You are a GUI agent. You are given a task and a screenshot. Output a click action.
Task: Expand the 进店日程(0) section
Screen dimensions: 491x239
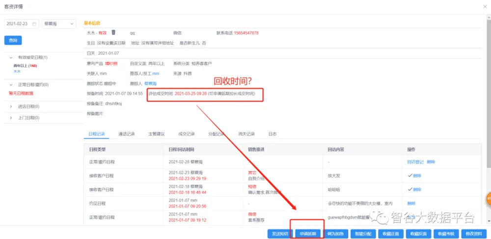coord(11,106)
